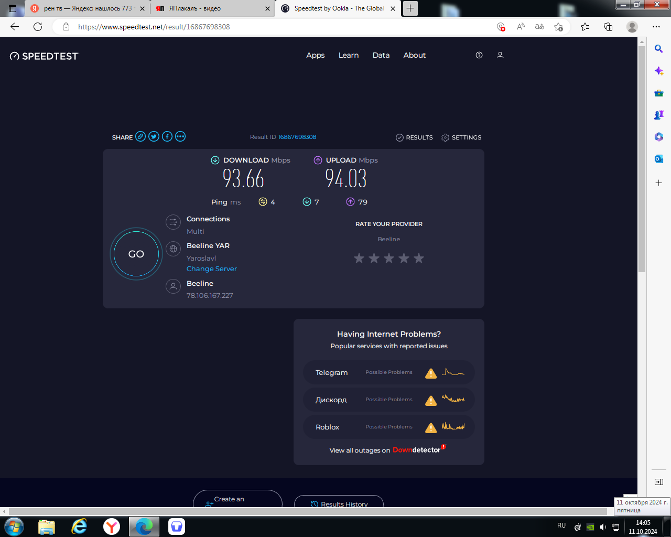Share result on Facebook icon

pyautogui.click(x=167, y=136)
